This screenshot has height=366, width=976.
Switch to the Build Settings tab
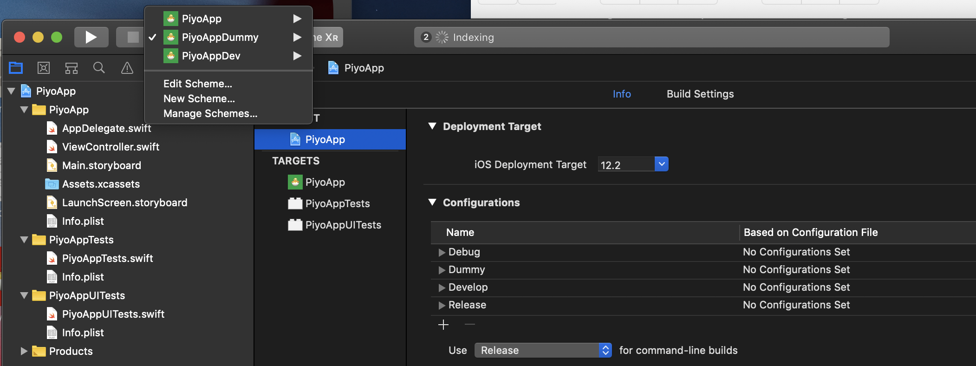click(700, 94)
